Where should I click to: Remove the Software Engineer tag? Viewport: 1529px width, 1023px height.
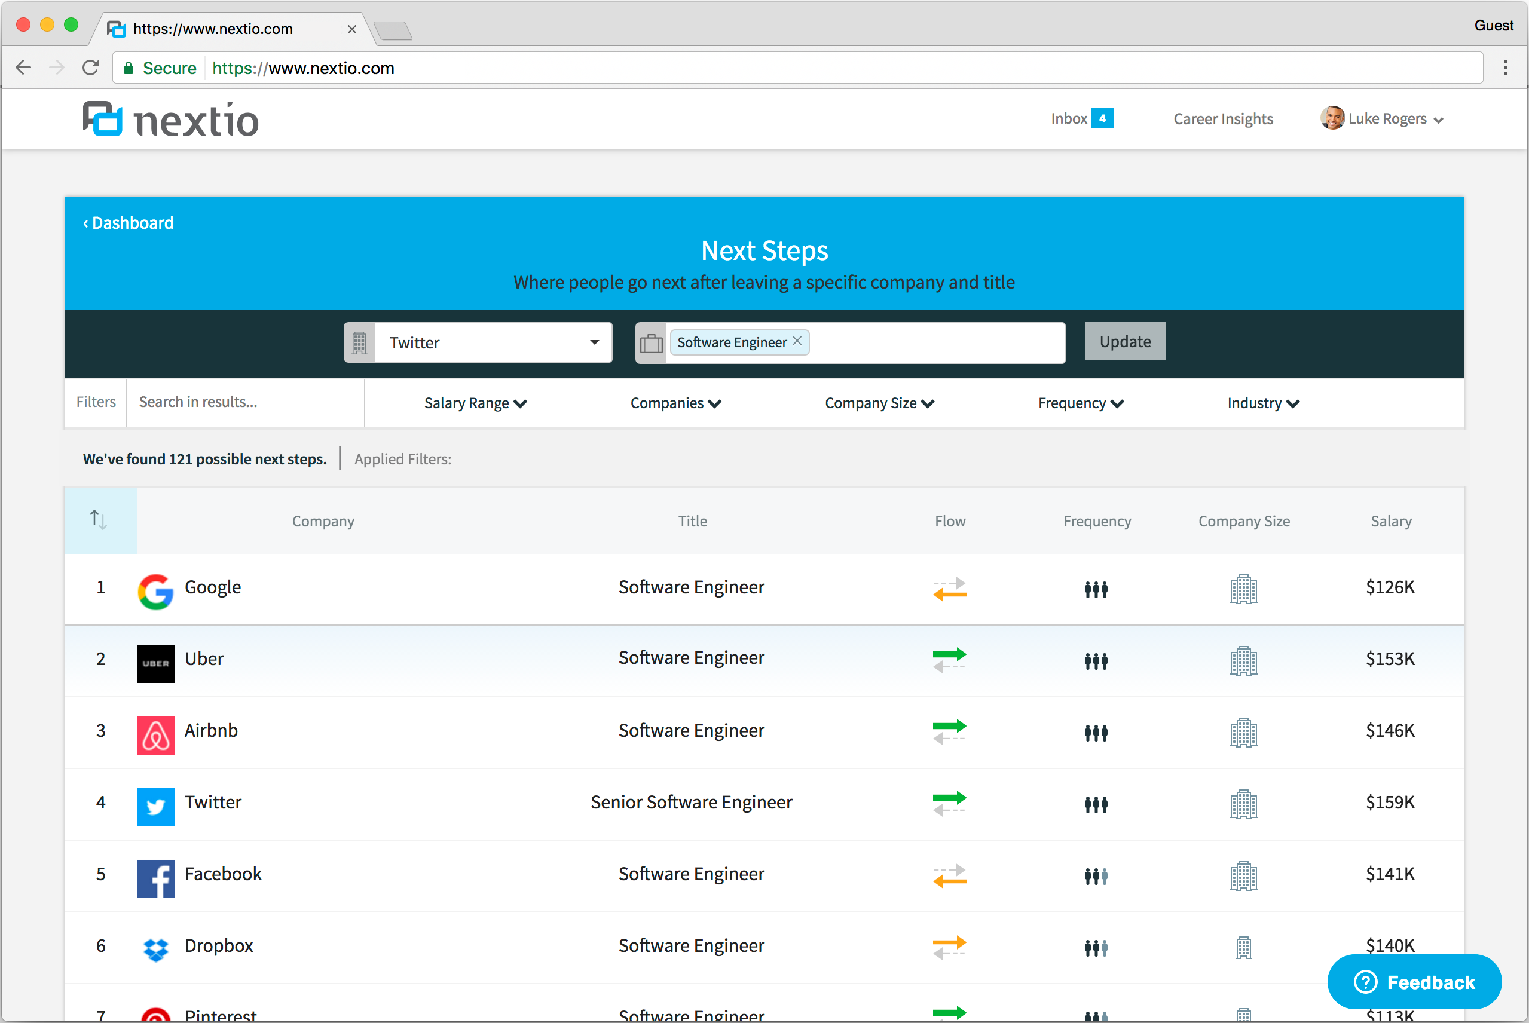click(x=797, y=341)
